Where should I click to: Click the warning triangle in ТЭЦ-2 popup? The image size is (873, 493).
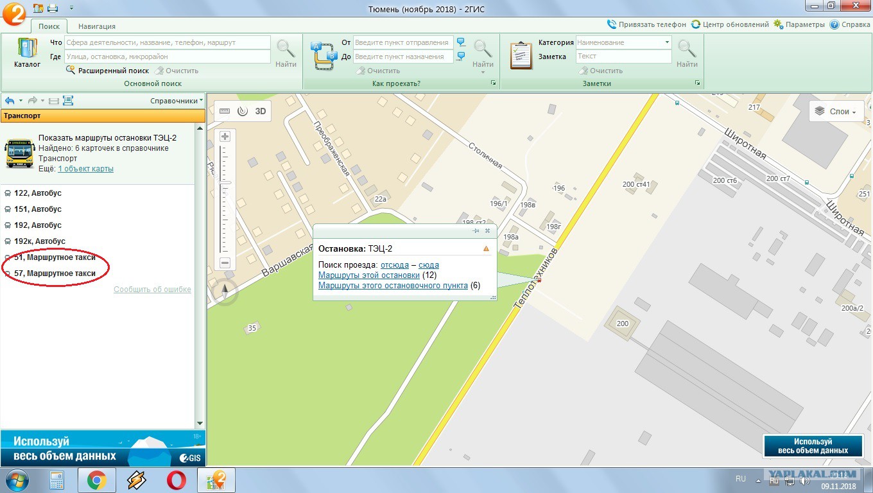(x=486, y=249)
